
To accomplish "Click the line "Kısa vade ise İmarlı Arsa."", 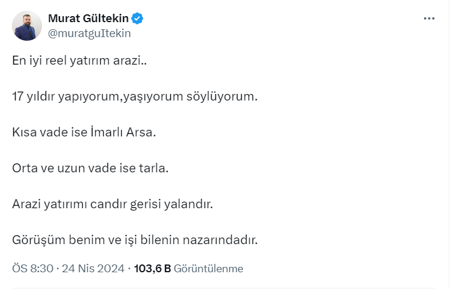I will [x=84, y=133].
